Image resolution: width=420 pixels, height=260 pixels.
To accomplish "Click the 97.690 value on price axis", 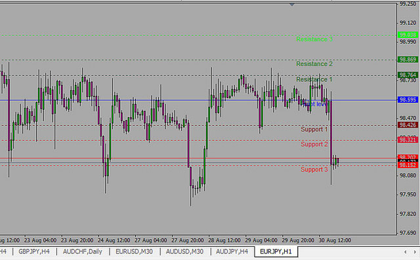I will (x=408, y=232).
